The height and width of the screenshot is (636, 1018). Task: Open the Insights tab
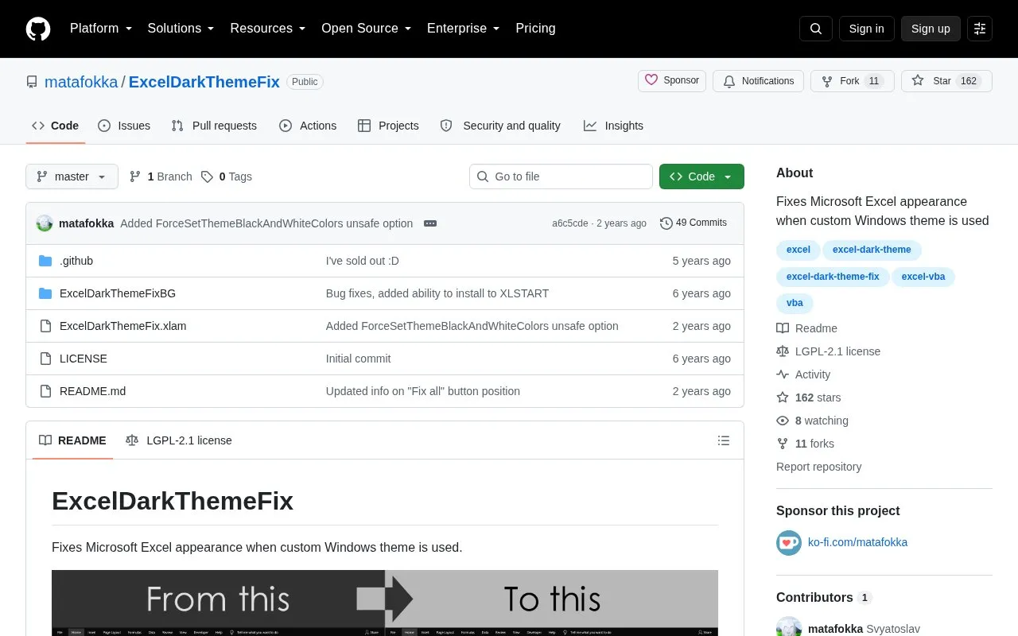coord(613,126)
